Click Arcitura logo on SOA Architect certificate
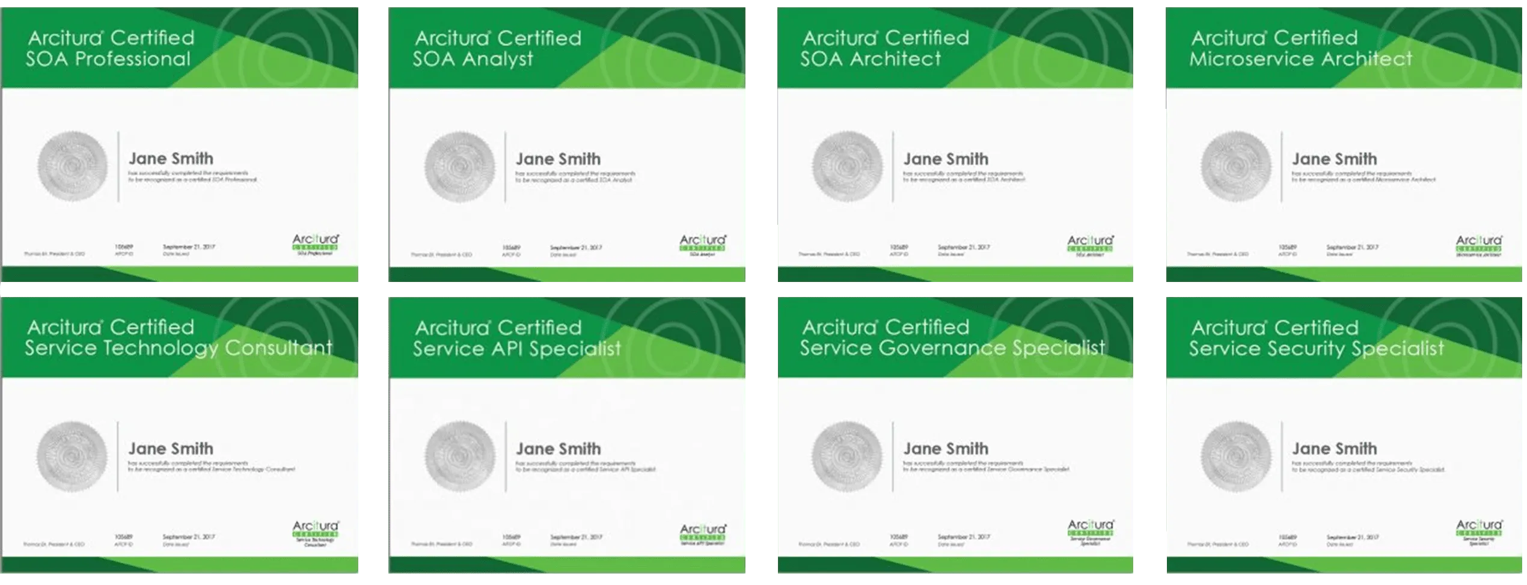The image size is (1527, 585). point(1091,245)
